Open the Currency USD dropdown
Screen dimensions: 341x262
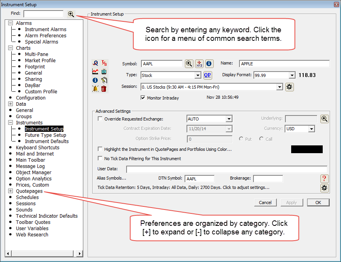(x=311, y=129)
